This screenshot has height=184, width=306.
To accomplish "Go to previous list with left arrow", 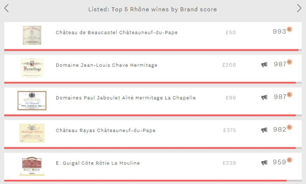I will (x=6, y=8).
